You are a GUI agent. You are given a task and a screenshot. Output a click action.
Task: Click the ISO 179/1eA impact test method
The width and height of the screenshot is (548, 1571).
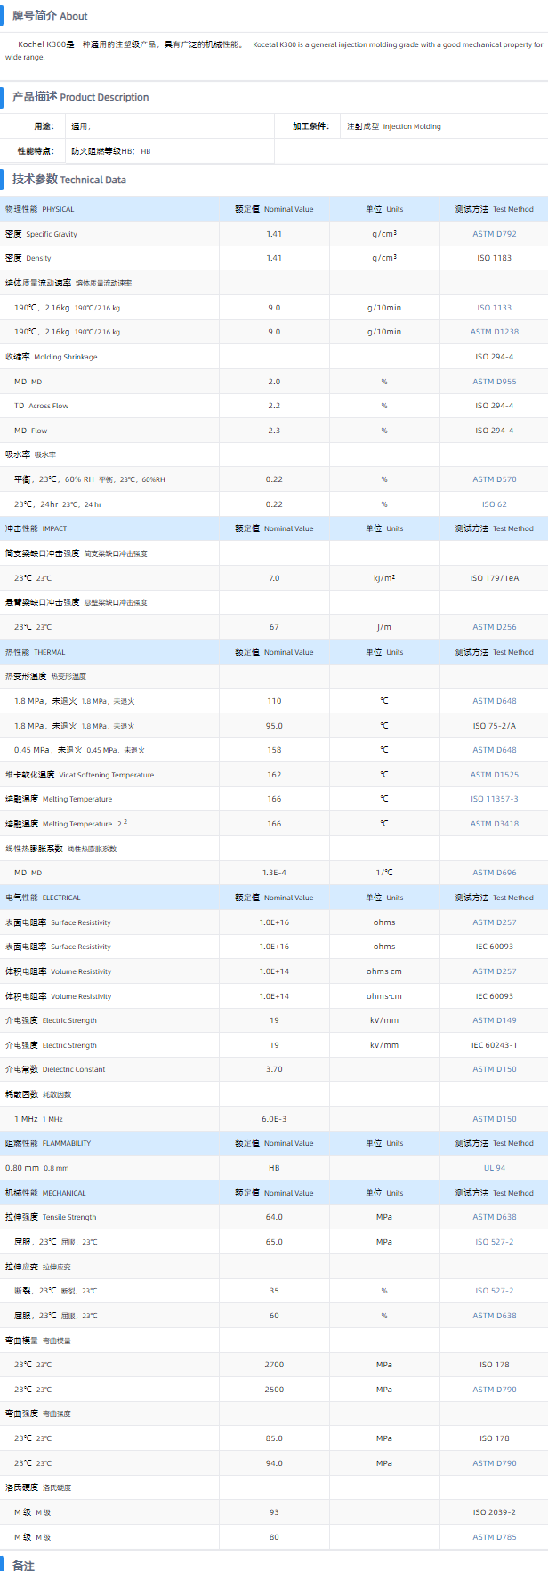[494, 578]
